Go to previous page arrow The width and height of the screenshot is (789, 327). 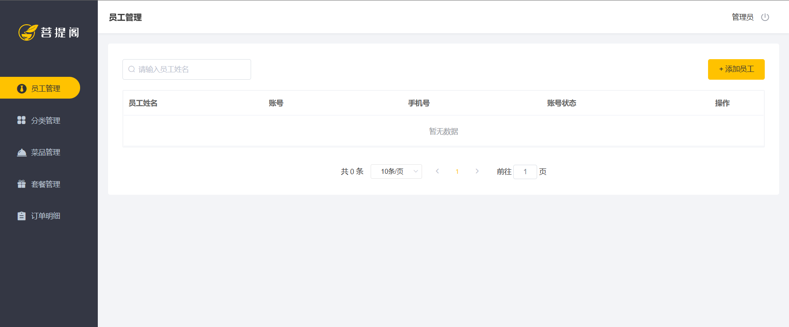[437, 171]
